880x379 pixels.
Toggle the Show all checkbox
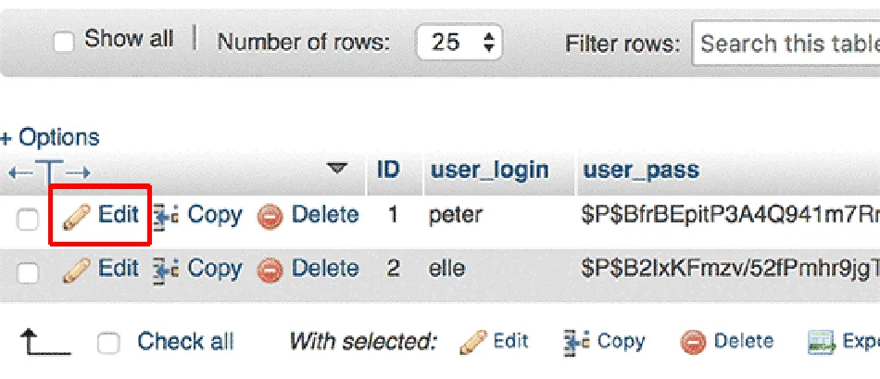(x=64, y=42)
